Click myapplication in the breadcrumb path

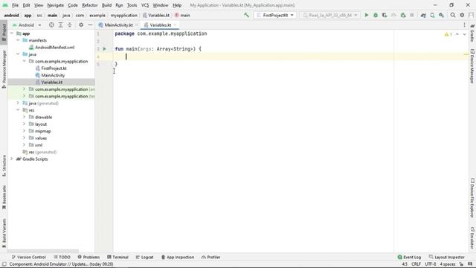point(124,15)
